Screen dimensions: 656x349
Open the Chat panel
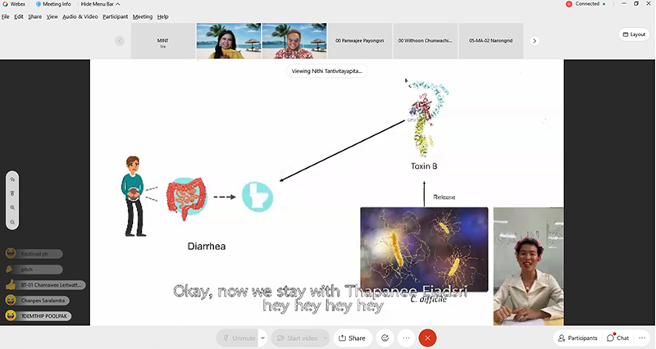coord(618,338)
